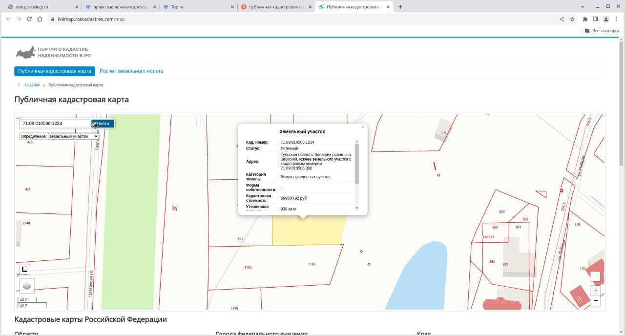Image resolution: width=625 pixels, height=336 pixels.
Task: Click popup scrollbar up arrow
Action: 357,142
